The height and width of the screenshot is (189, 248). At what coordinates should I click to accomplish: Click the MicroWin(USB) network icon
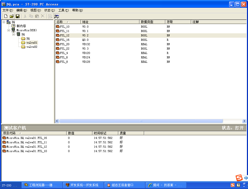pyautogui.click(x=13, y=30)
